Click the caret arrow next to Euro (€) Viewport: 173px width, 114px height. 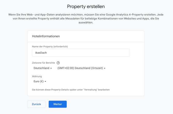click(45, 82)
